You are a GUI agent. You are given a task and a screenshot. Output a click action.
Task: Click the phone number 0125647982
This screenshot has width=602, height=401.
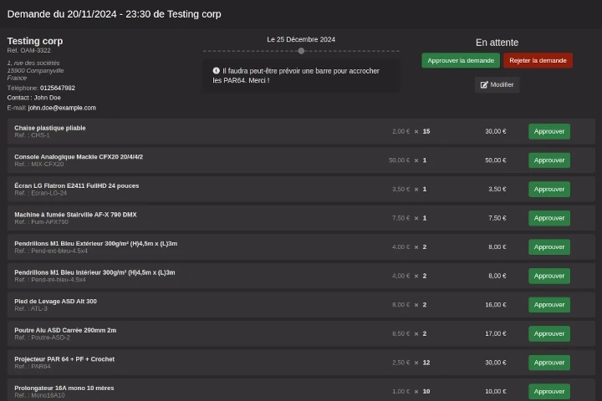pos(58,88)
